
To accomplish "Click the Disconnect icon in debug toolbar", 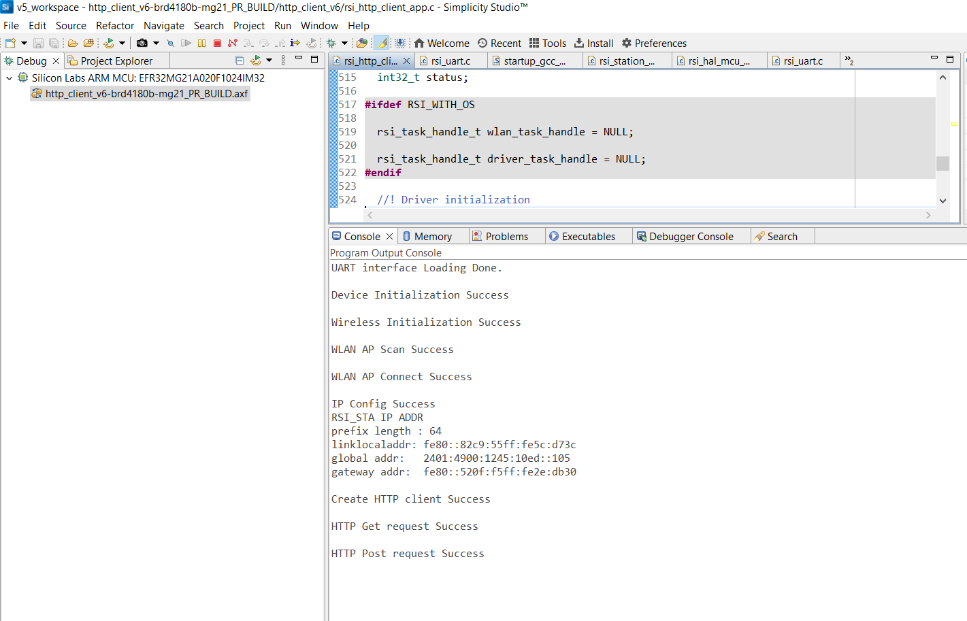I will click(x=233, y=43).
